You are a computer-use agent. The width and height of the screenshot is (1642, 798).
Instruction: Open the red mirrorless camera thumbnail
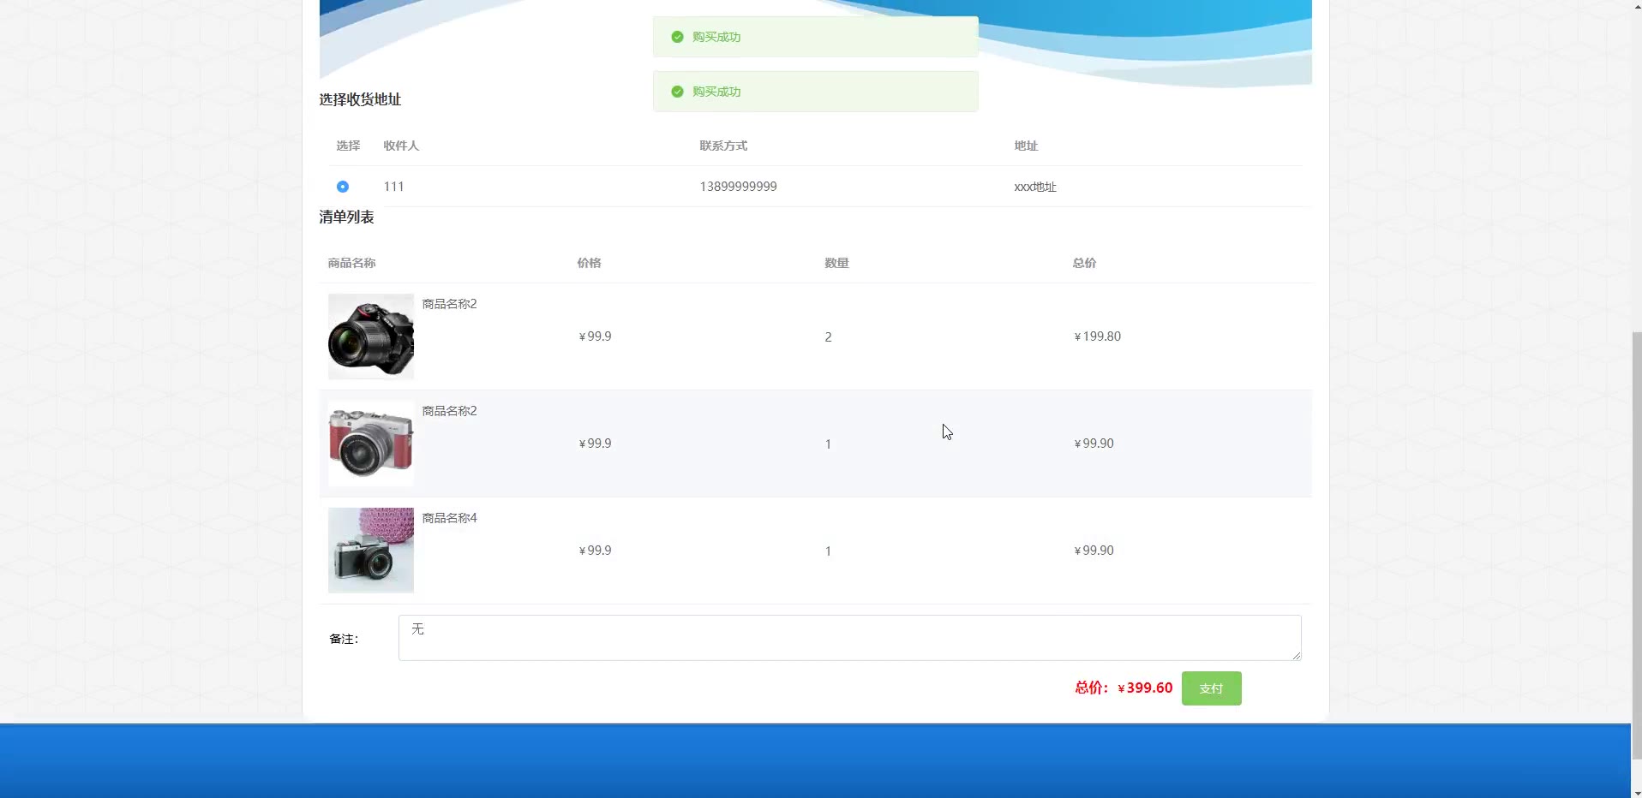click(x=371, y=444)
